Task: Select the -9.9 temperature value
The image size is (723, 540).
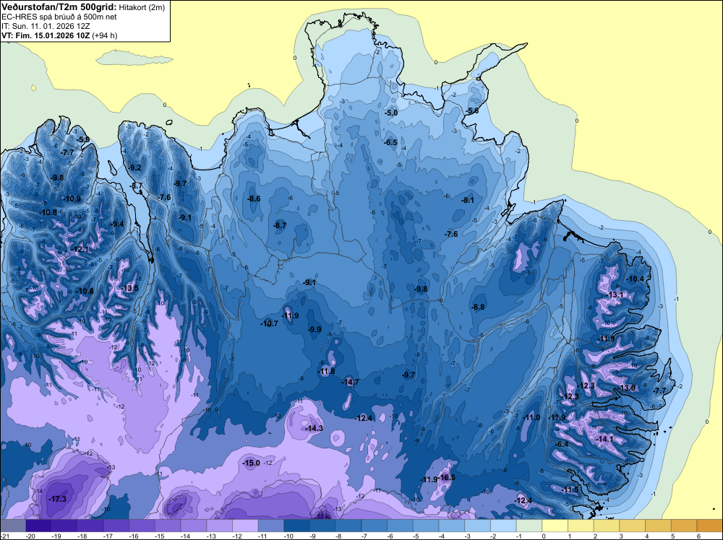Action: coord(315,329)
